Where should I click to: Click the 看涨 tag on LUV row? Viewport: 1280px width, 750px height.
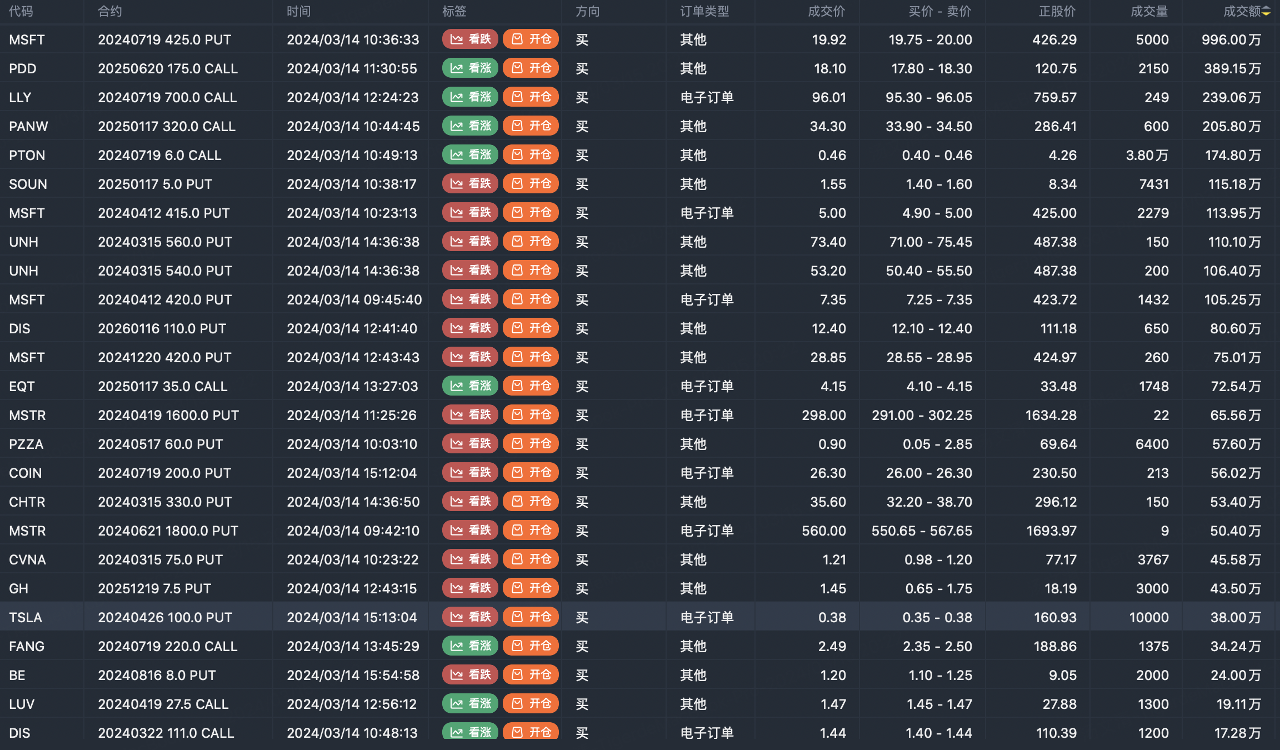[470, 704]
